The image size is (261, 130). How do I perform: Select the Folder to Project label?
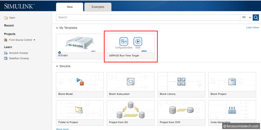coord(68,123)
